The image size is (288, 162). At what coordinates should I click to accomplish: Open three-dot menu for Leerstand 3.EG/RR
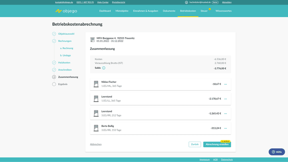point(226,114)
